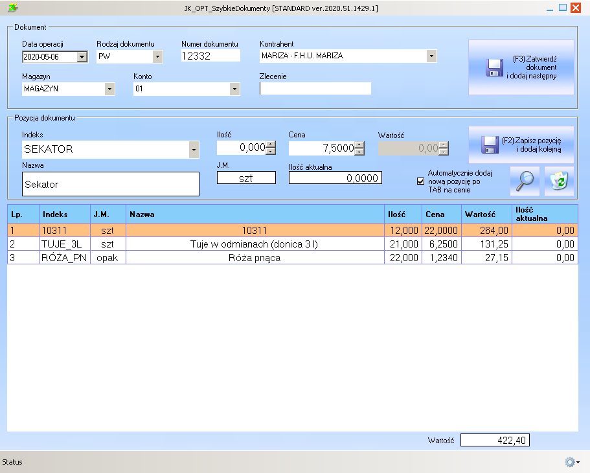The width and height of the screenshot is (590, 473).
Task: Open the Data operacji date picker
Action: pos(82,57)
